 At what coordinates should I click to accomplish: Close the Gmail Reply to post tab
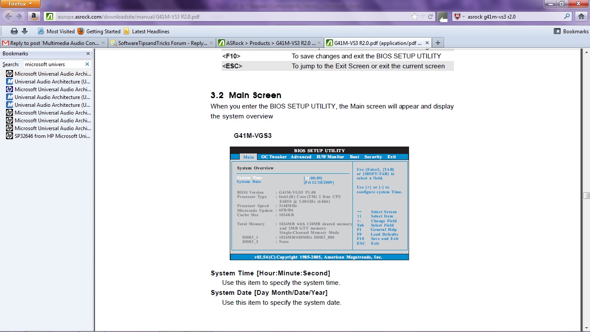[103, 43]
